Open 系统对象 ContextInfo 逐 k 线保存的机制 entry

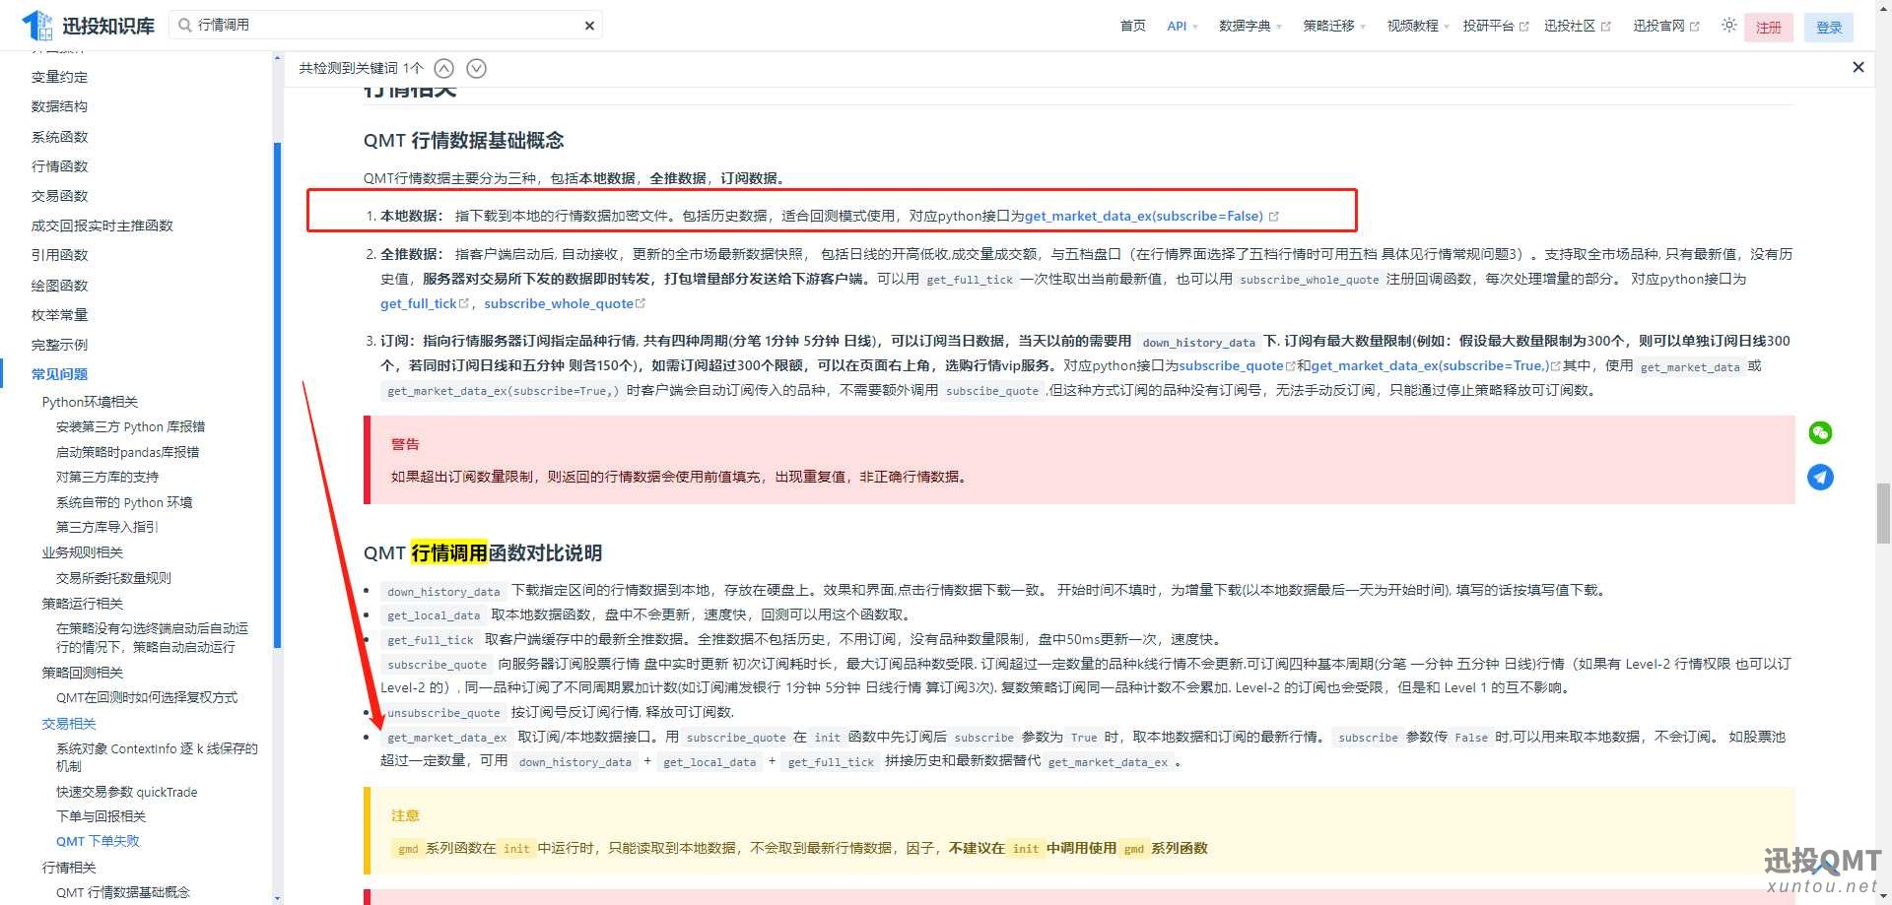point(157,757)
